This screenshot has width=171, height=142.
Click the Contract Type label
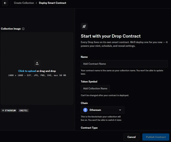[x=89, y=128]
